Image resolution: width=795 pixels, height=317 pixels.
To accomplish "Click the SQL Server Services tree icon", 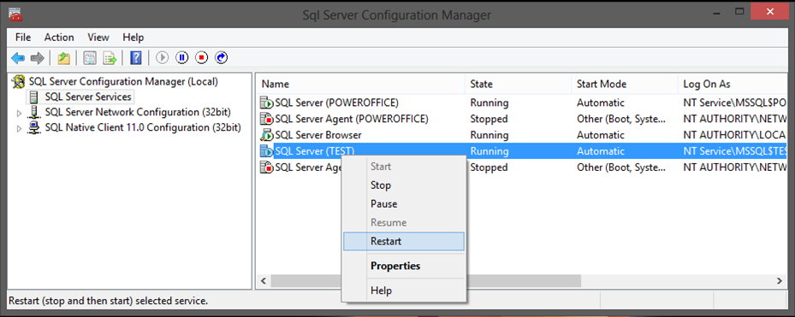I will click(x=34, y=97).
